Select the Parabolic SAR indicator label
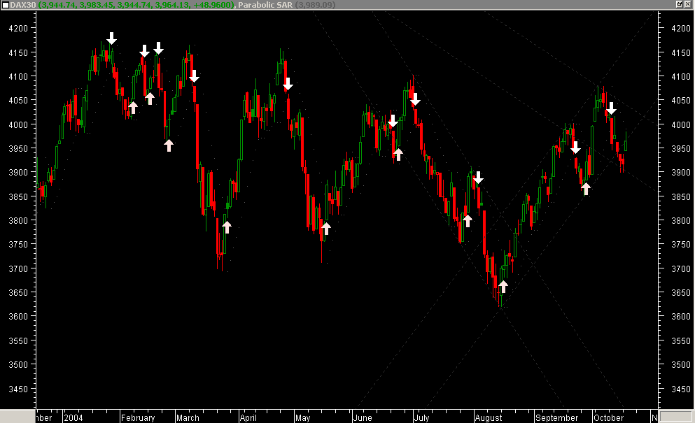Screen dimensions: 695x423 (x=265, y=5)
